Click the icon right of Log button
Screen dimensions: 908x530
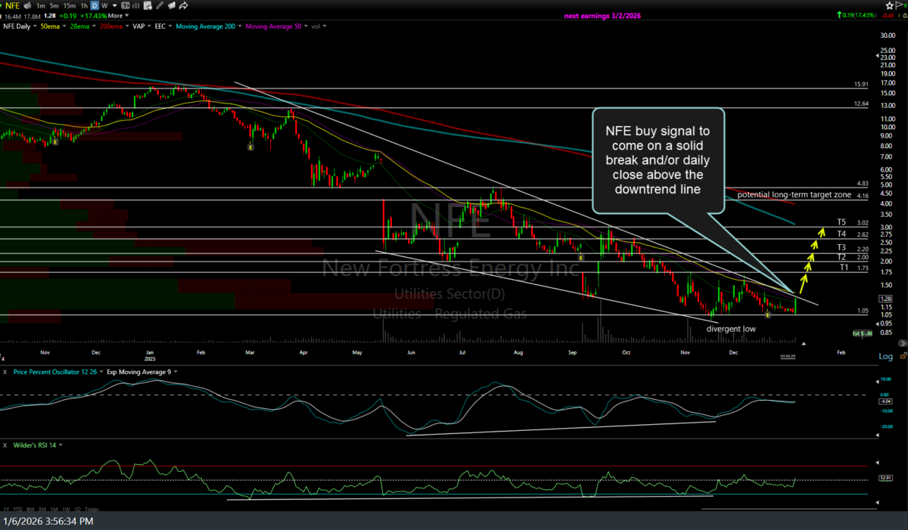(x=903, y=356)
